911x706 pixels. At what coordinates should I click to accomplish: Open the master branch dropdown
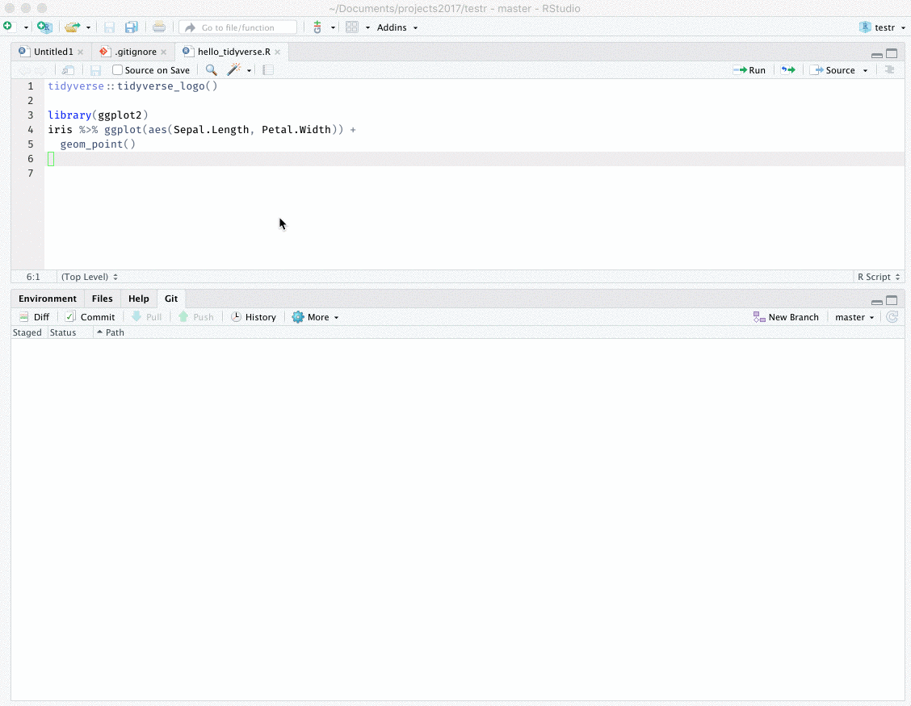click(x=854, y=316)
